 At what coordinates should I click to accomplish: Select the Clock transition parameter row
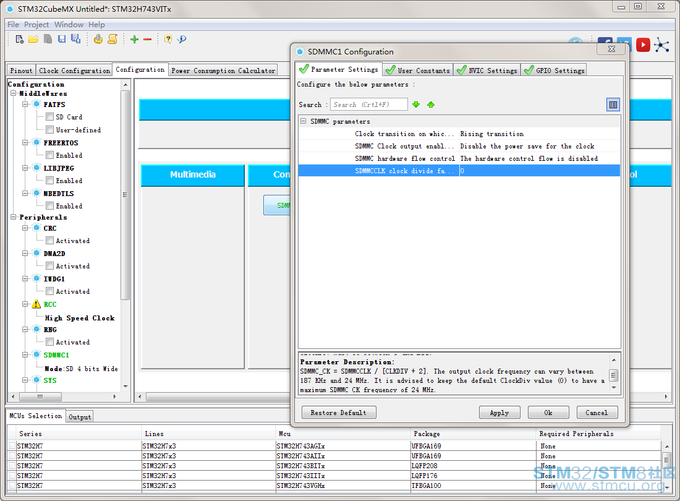click(x=459, y=134)
